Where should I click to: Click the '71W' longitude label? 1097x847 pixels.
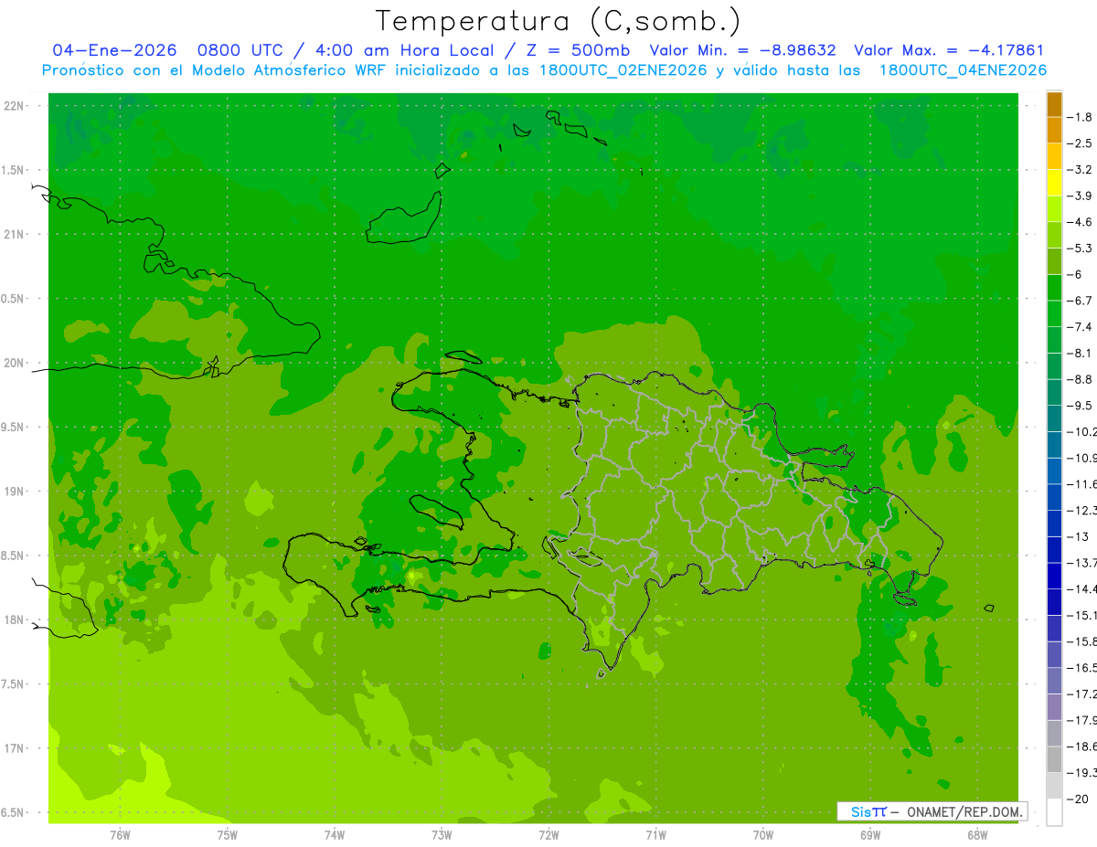pos(655,835)
